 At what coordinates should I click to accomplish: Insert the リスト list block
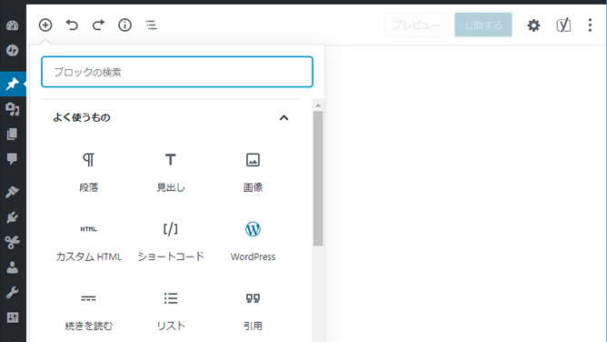171,311
